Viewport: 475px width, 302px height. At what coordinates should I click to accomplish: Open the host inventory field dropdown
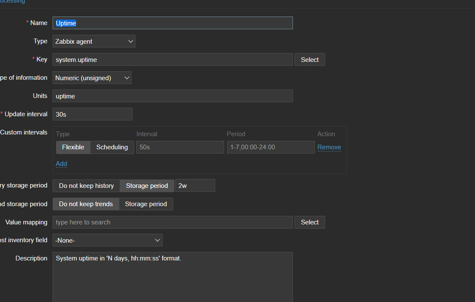click(x=107, y=240)
